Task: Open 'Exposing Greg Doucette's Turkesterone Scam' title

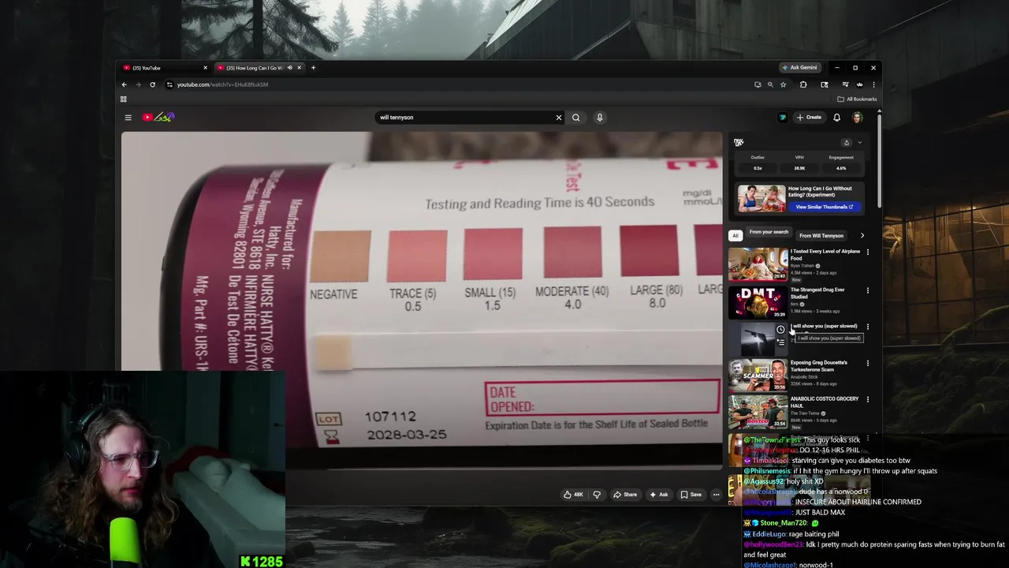Action: click(819, 366)
